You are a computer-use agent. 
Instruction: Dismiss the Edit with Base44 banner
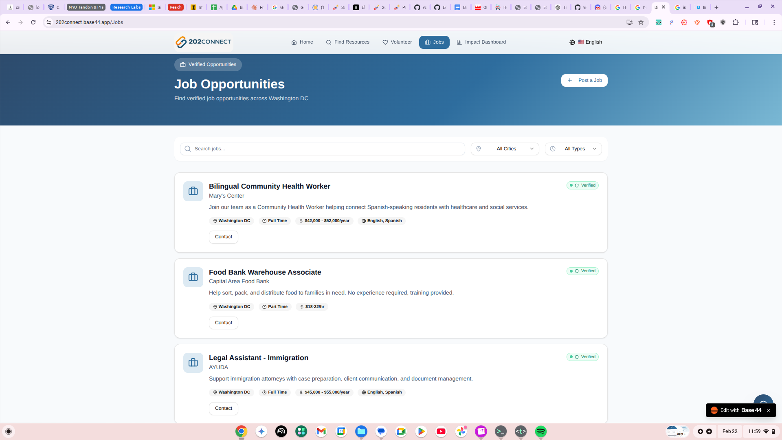tap(769, 410)
